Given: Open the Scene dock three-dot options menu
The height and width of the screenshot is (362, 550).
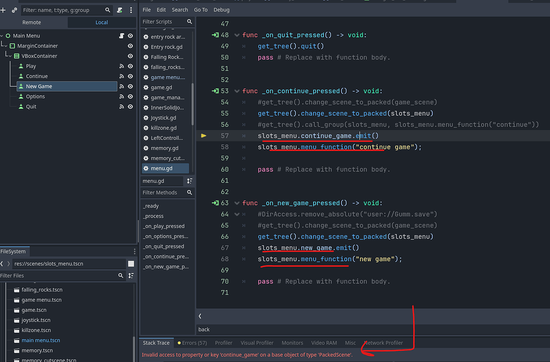Looking at the screenshot, I should [x=131, y=10].
